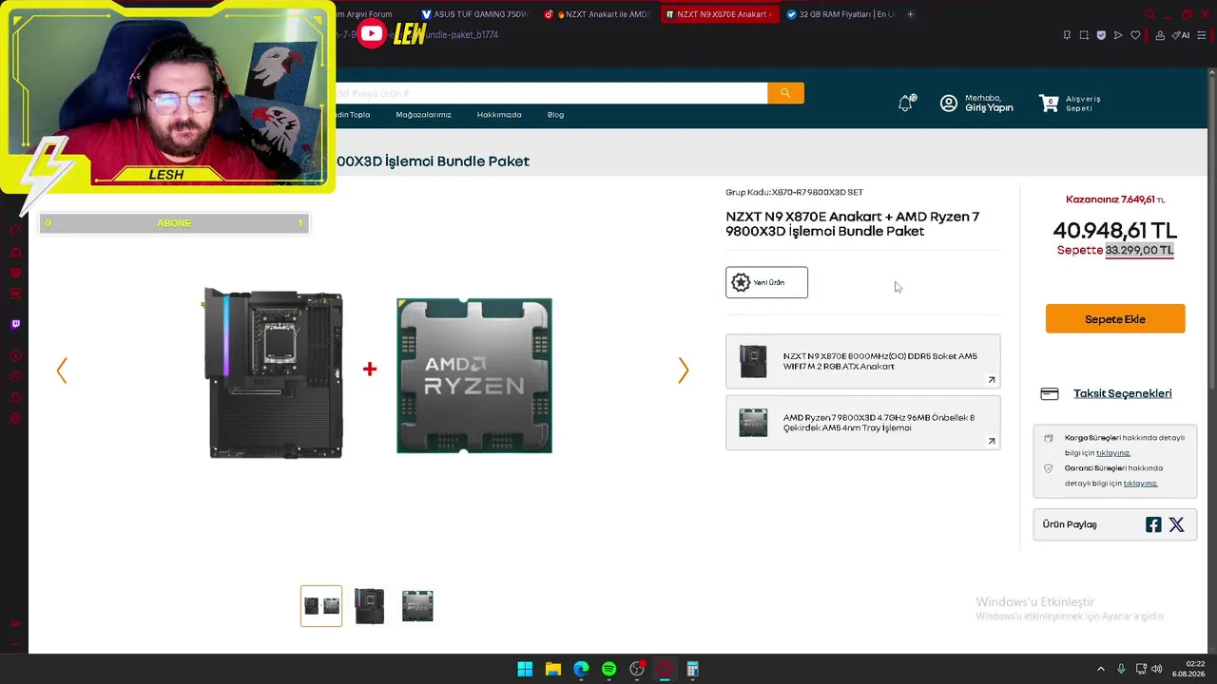1217x684 pixels.
Task: Select the motherboard thumbnail image
Action: (370, 606)
